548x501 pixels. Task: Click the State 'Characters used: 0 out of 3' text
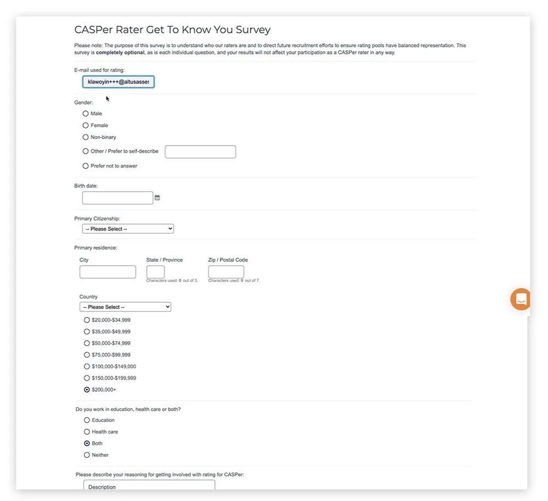pos(172,280)
